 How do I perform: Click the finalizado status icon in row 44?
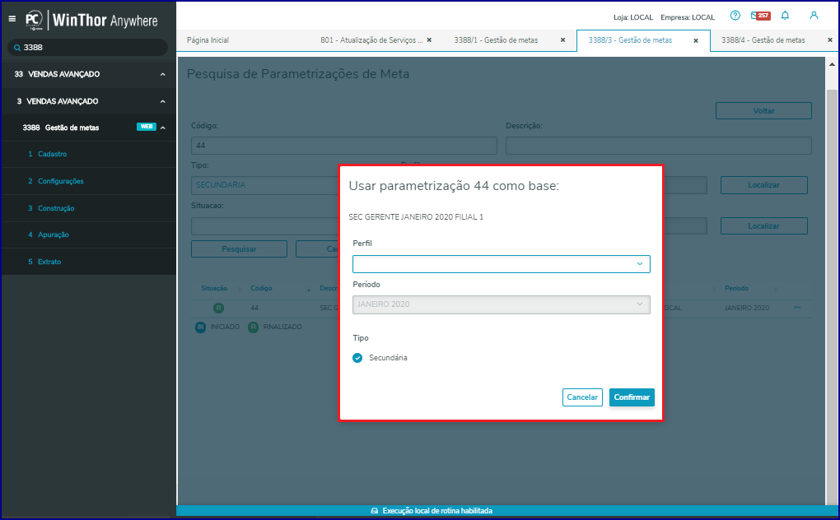coord(218,309)
